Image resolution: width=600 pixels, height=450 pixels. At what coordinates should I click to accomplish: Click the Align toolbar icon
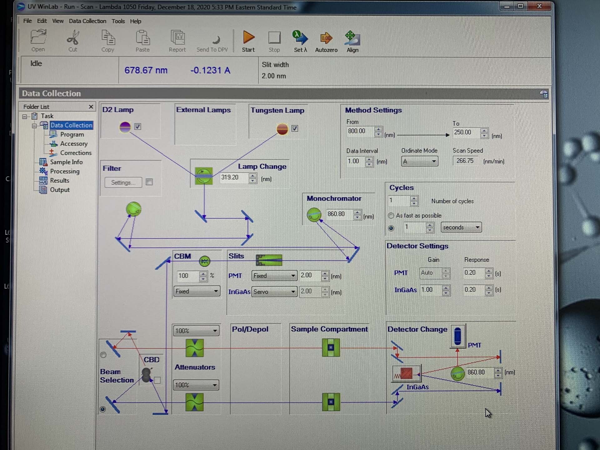coord(352,38)
